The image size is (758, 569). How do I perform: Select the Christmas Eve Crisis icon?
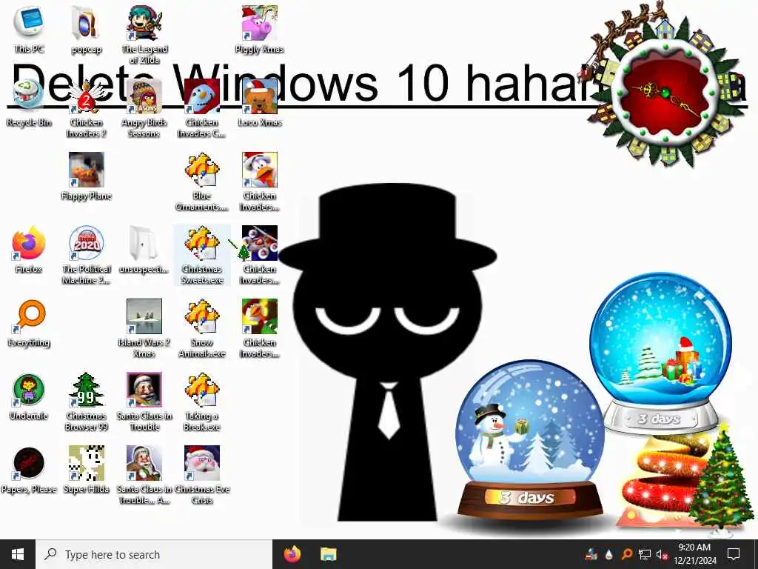(x=201, y=475)
